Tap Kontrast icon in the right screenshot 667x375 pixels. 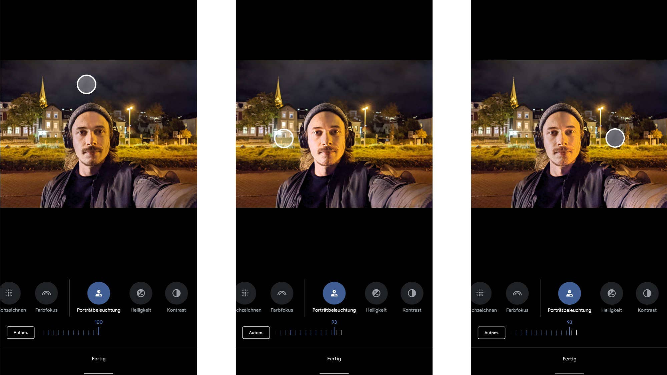647,293
